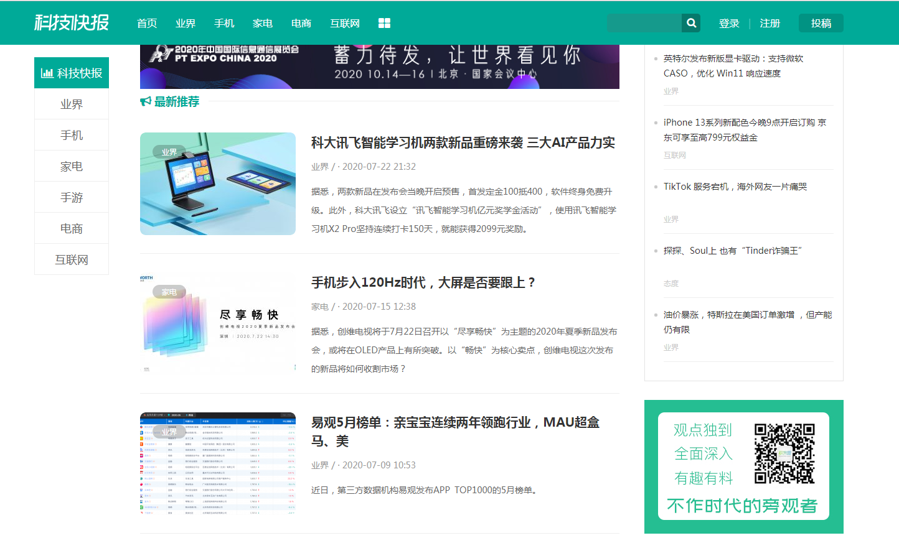Click the 最新推荐 section heading
The width and height of the screenshot is (899, 538).
click(177, 101)
